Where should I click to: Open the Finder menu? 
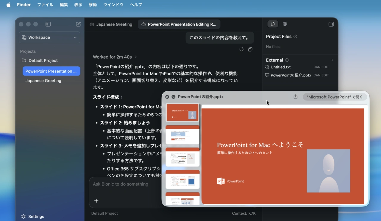tap(24, 5)
